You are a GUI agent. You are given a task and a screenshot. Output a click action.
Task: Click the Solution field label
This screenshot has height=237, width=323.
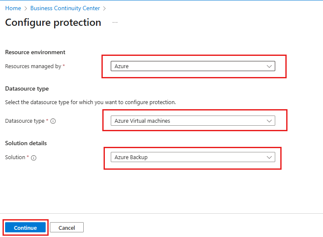click(x=15, y=157)
